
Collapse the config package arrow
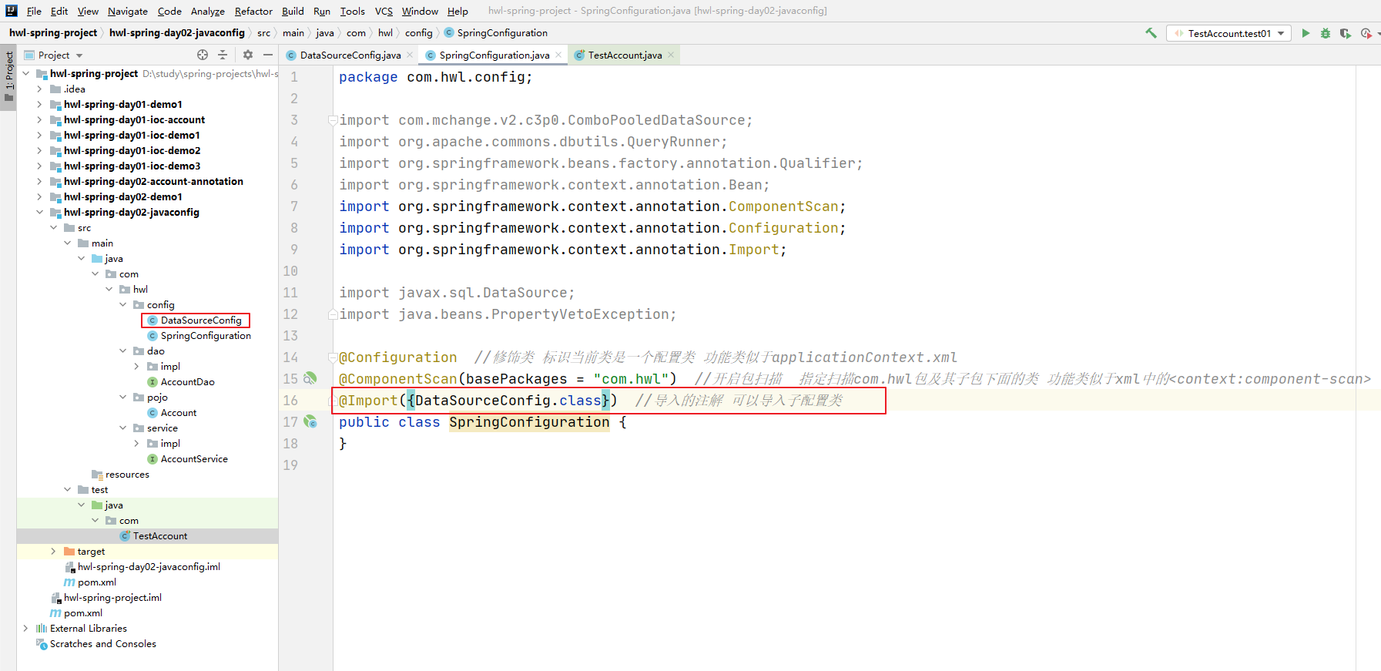click(122, 304)
